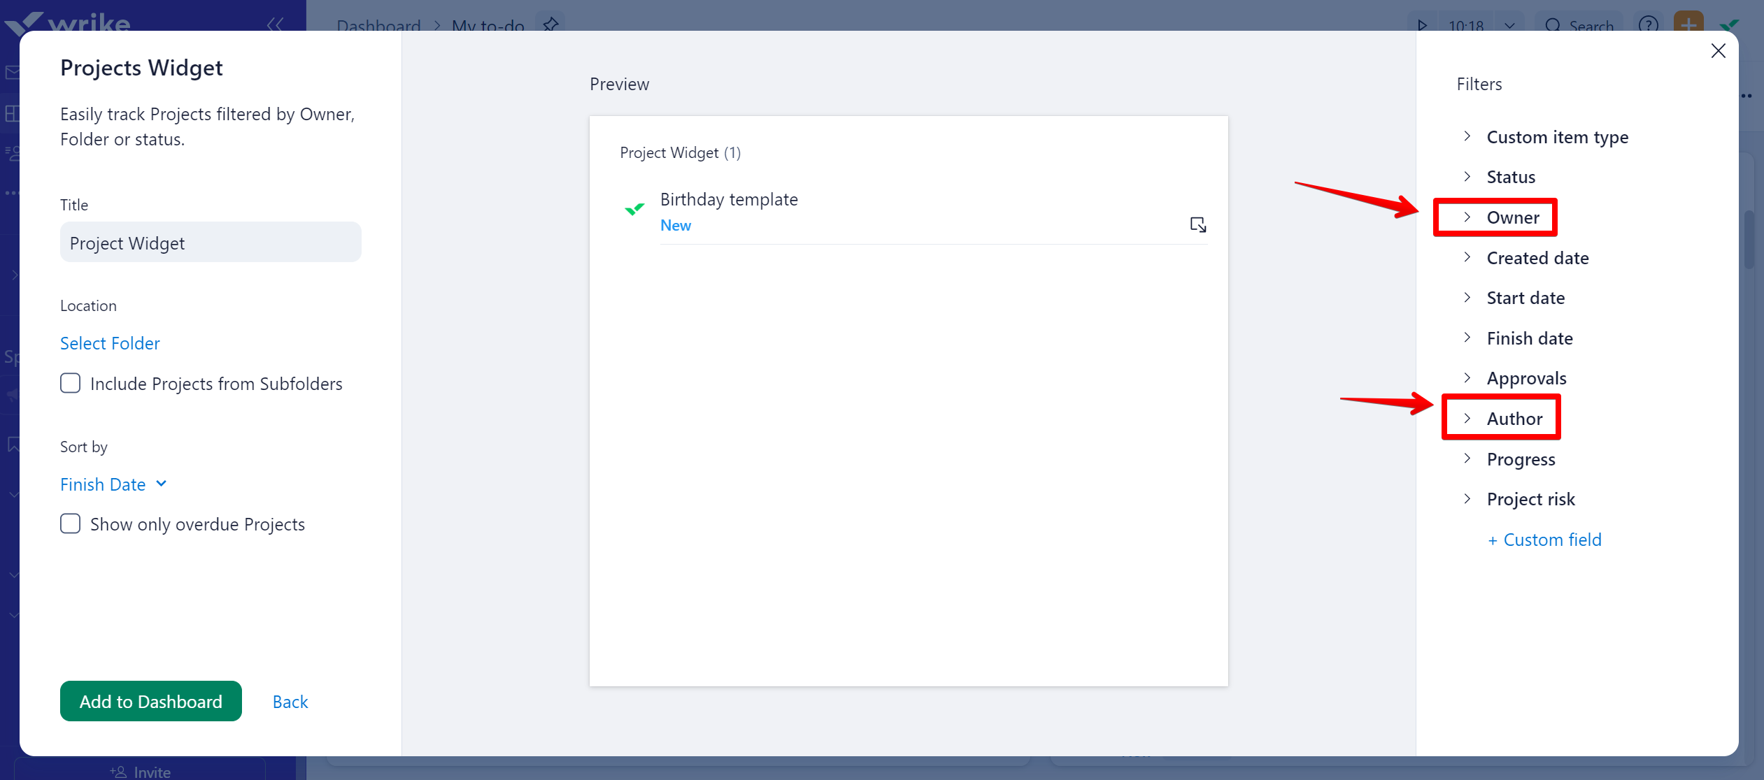The height and width of the screenshot is (780, 1764).
Task: Click the Select Folder link
Action: [110, 343]
